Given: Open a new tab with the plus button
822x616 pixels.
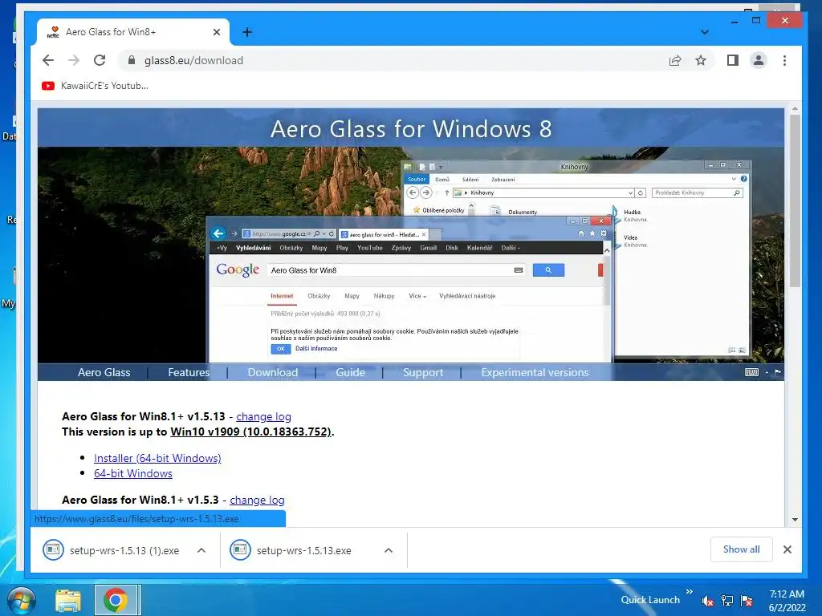Looking at the screenshot, I should (x=247, y=32).
